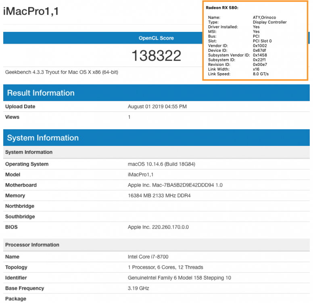This screenshot has height=303, width=313.
Task: Click the MSI label in GPU info
Action: point(212,32)
